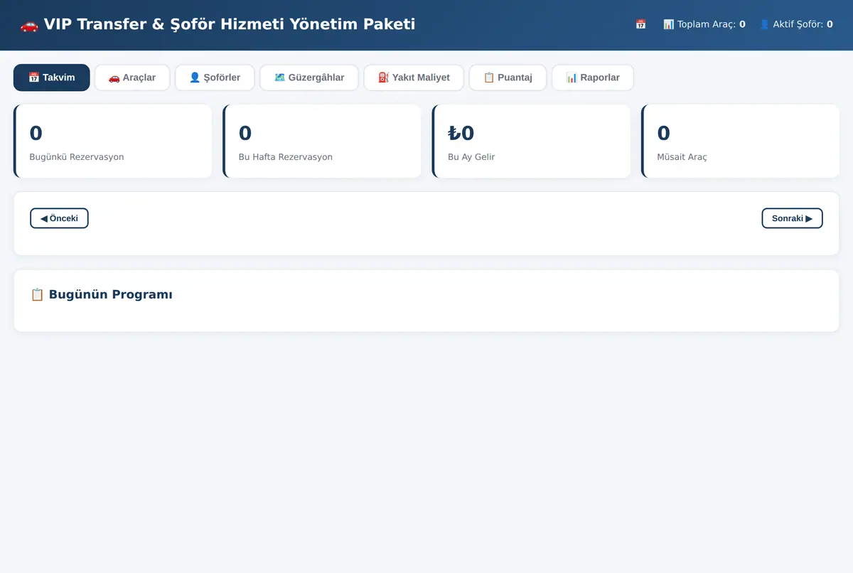Switch to the Puantaj tab

pyautogui.click(x=508, y=77)
